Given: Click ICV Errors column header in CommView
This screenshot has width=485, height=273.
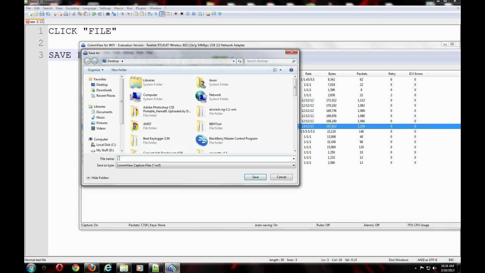Looking at the screenshot, I should 416,74.
